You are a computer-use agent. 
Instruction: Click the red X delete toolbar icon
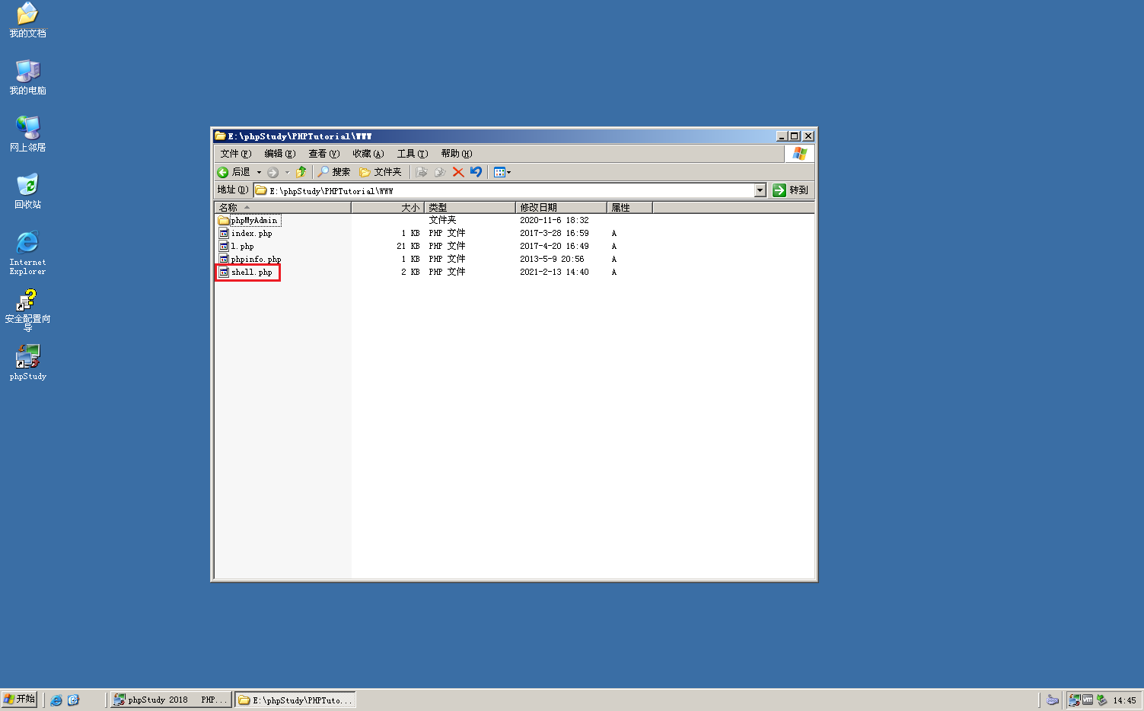pyautogui.click(x=457, y=171)
